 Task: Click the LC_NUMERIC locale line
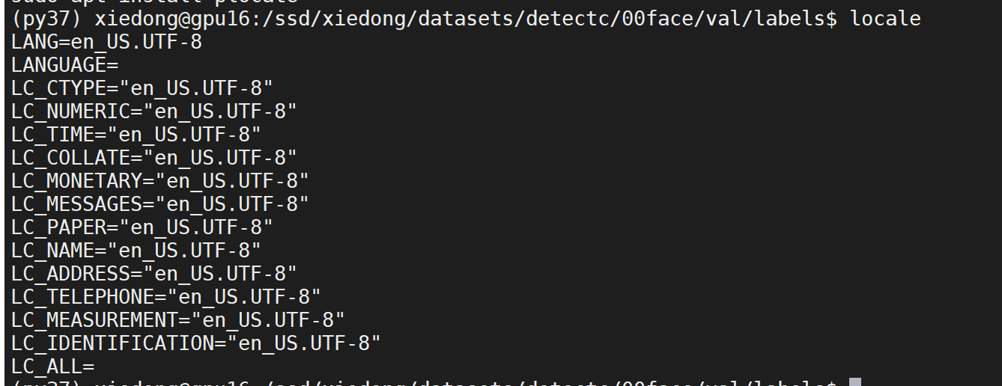coord(154,111)
